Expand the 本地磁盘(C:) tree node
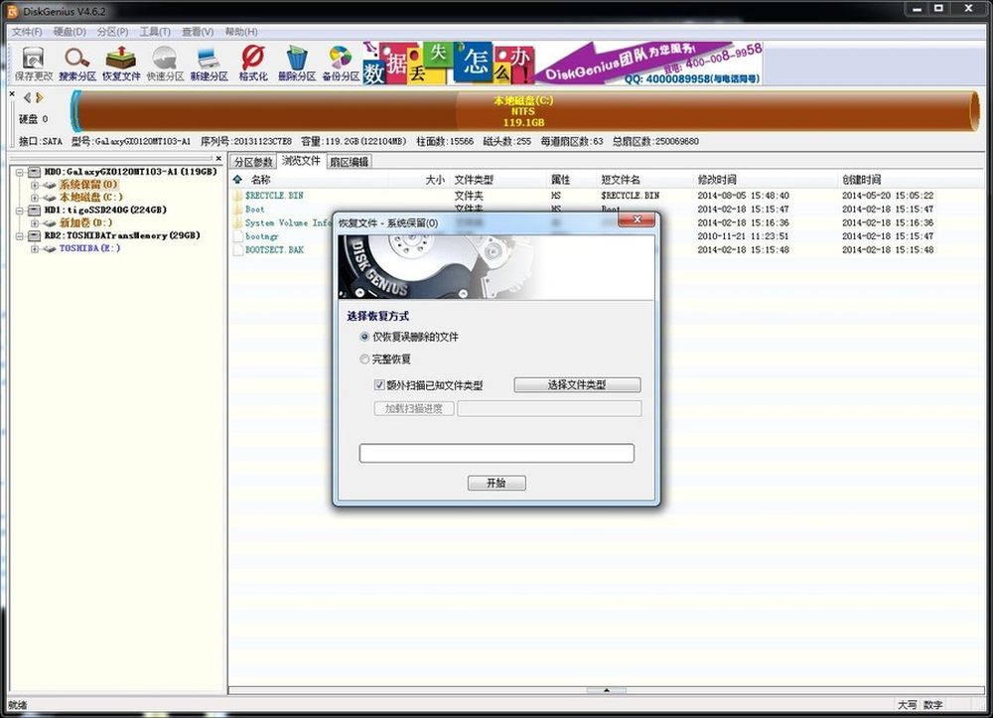The width and height of the screenshot is (993, 718). 35,198
